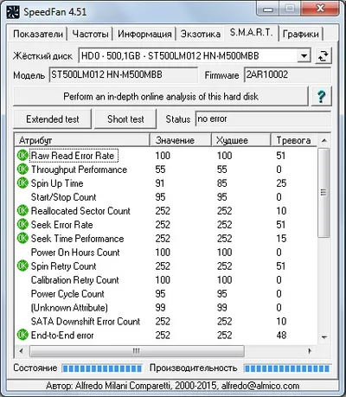Open the hard disk selection dropdown
346x397 pixels.
point(304,56)
